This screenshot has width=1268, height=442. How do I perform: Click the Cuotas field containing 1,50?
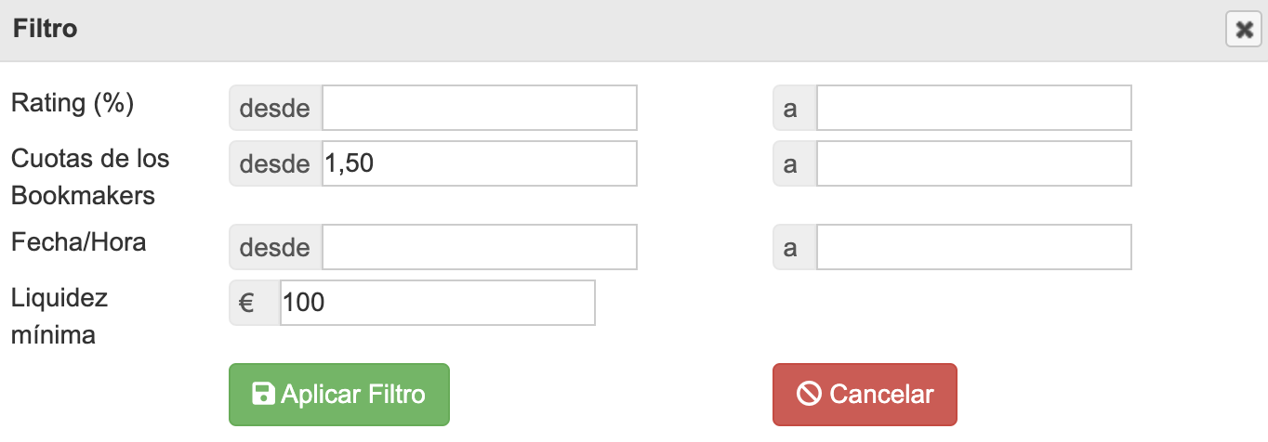click(x=479, y=163)
